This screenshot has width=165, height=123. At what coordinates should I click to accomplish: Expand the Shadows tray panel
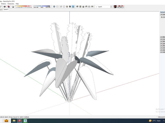tap(163, 45)
